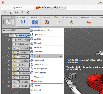This screenshot has height=94, width=103.
Task: Click the Sestavit joint icon
Action: [47, 22]
